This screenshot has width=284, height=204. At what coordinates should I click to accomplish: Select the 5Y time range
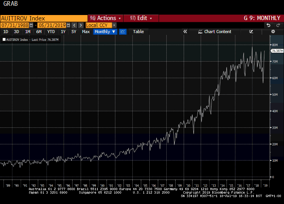pyautogui.click(x=74, y=32)
